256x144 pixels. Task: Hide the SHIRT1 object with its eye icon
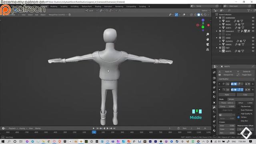[253, 28]
